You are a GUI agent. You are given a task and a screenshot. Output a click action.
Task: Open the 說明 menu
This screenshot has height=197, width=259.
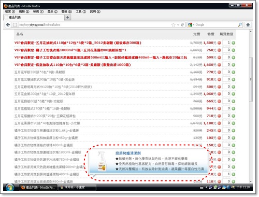pyautogui.click(x=95, y=11)
